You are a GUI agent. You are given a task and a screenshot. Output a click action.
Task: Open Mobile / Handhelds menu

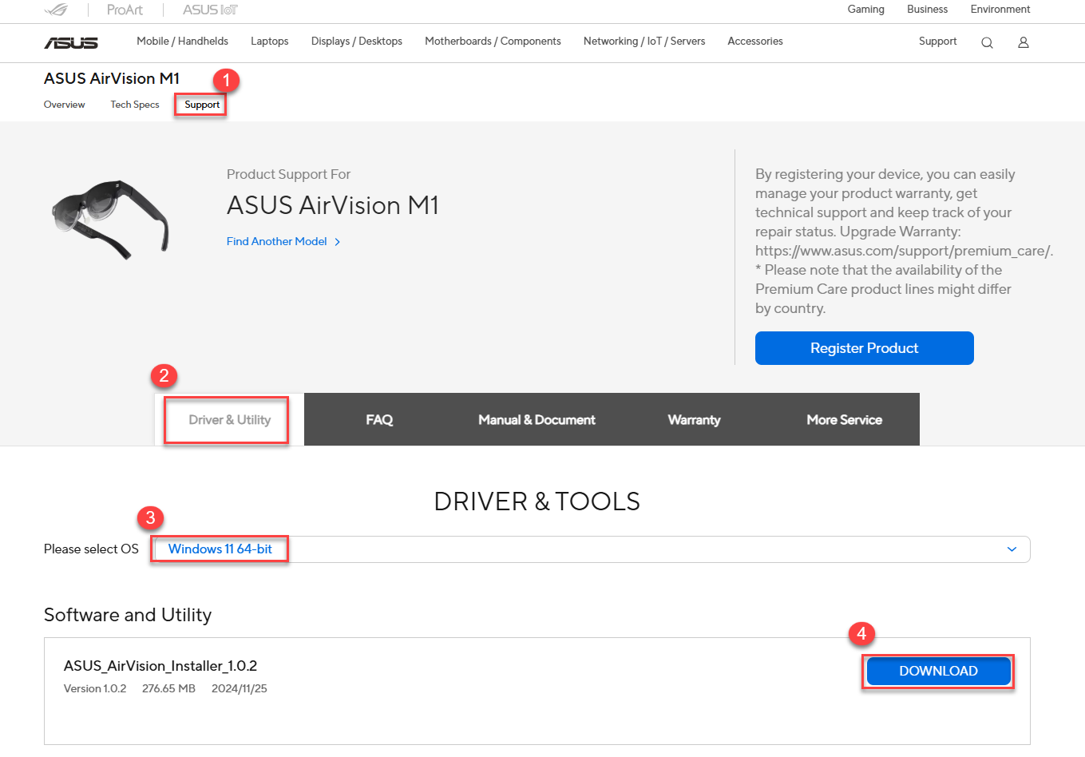tap(182, 42)
